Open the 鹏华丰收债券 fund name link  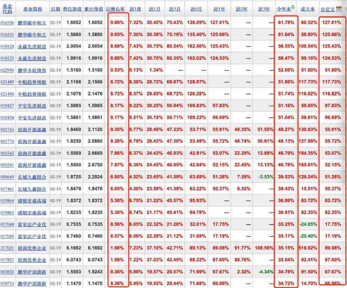pyautogui.click(x=32, y=70)
